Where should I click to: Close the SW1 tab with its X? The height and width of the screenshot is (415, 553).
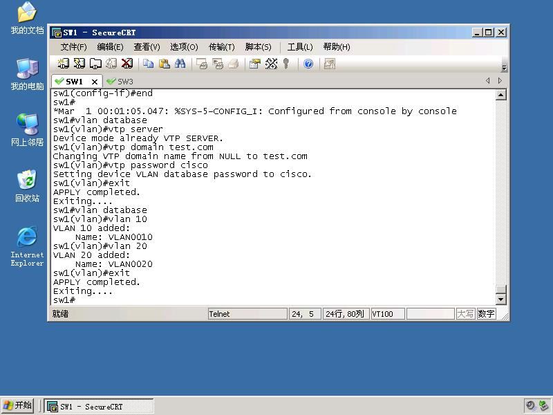(95, 82)
